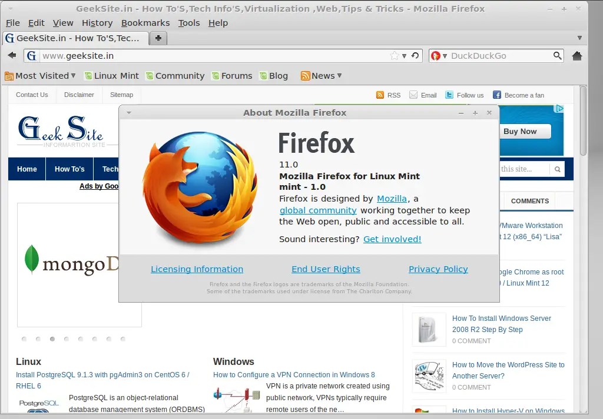Go to Home in site navigation
This screenshot has width=603, height=419.
pyautogui.click(x=27, y=169)
